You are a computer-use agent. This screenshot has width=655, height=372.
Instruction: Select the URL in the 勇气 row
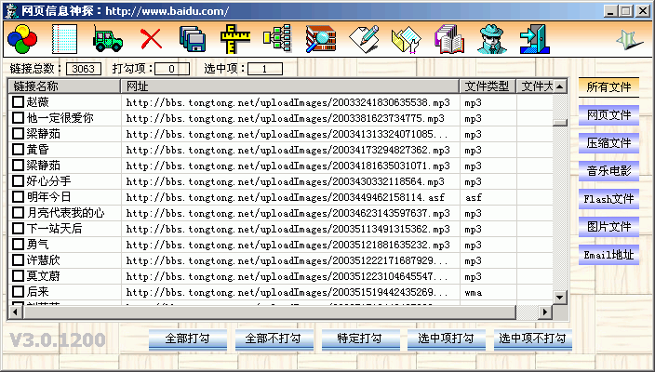pyautogui.click(x=287, y=245)
